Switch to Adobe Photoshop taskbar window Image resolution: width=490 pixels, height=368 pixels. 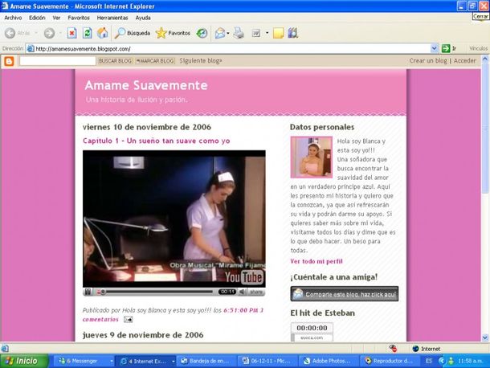click(328, 361)
